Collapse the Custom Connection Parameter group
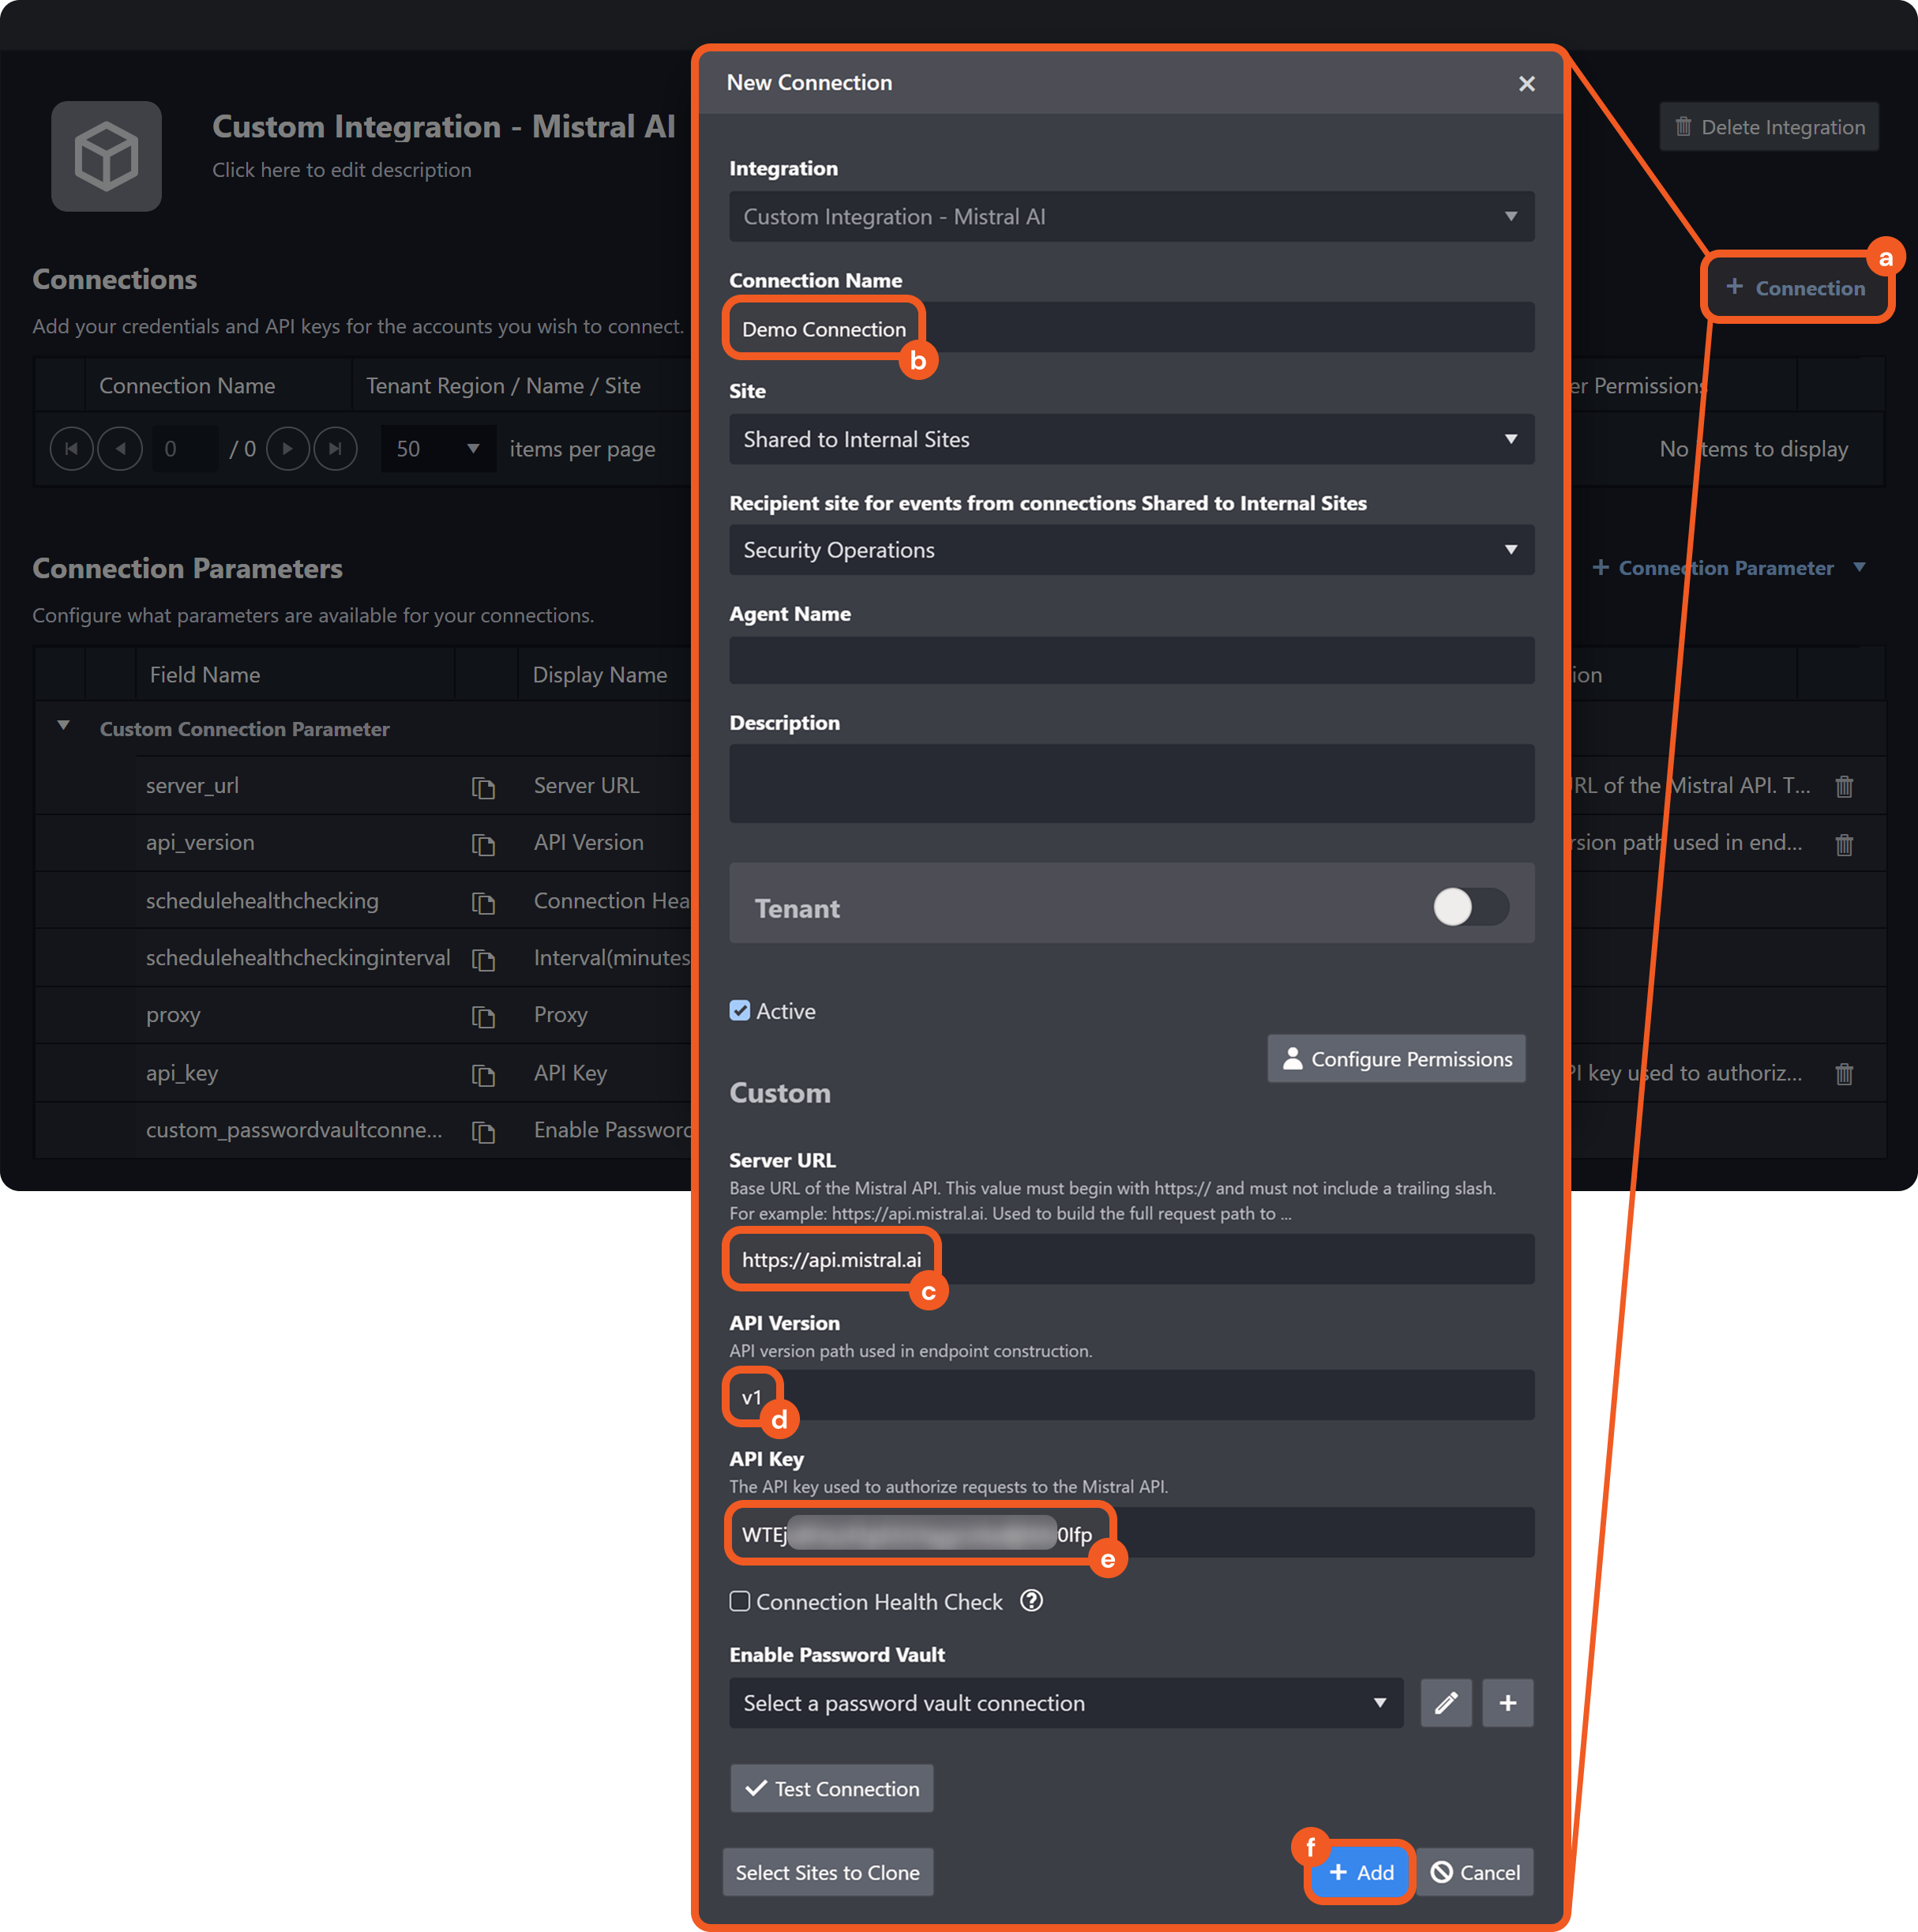 point(63,726)
